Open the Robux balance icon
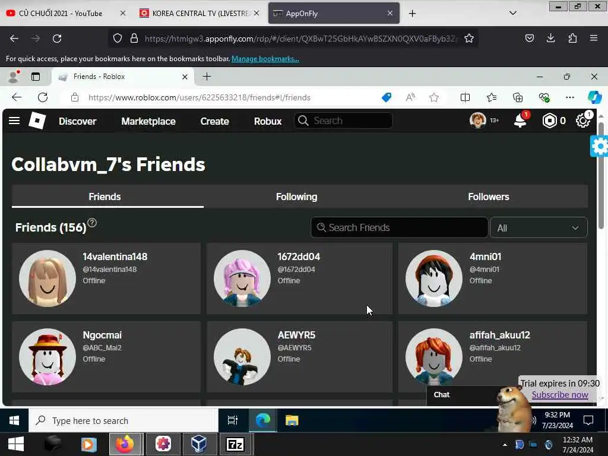 pyautogui.click(x=549, y=121)
